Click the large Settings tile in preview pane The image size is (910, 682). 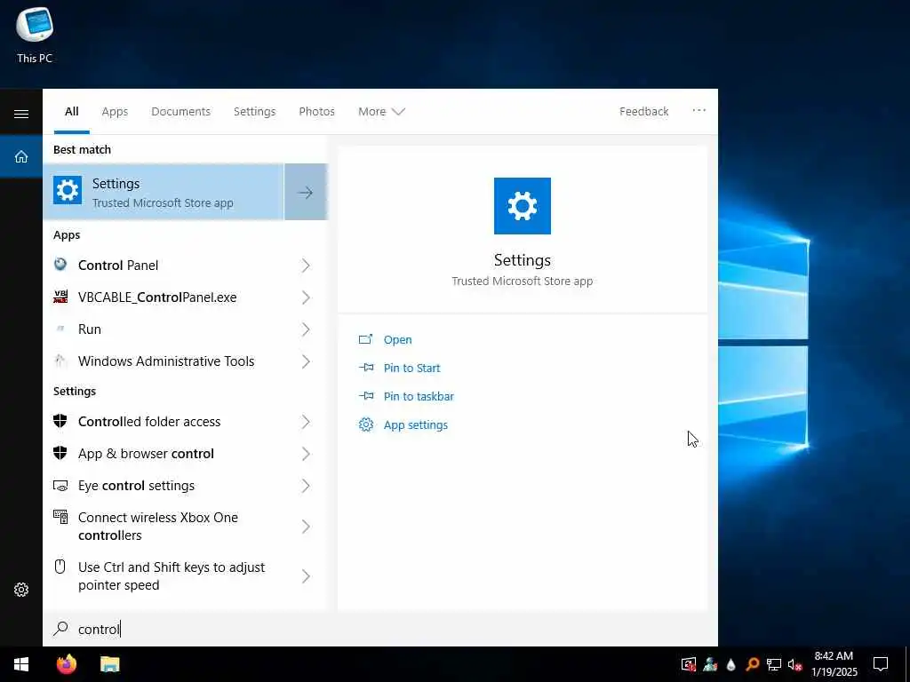tap(522, 206)
